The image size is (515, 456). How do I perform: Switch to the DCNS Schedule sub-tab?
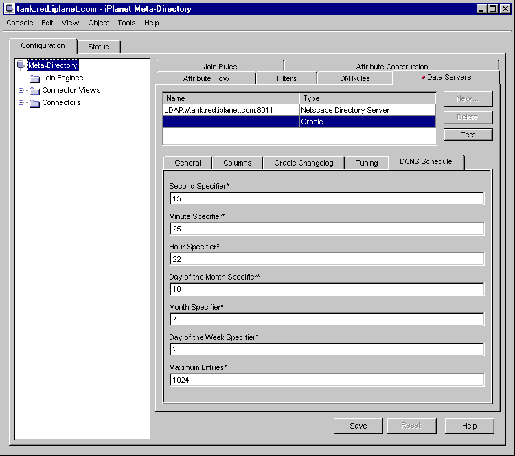pyautogui.click(x=426, y=161)
